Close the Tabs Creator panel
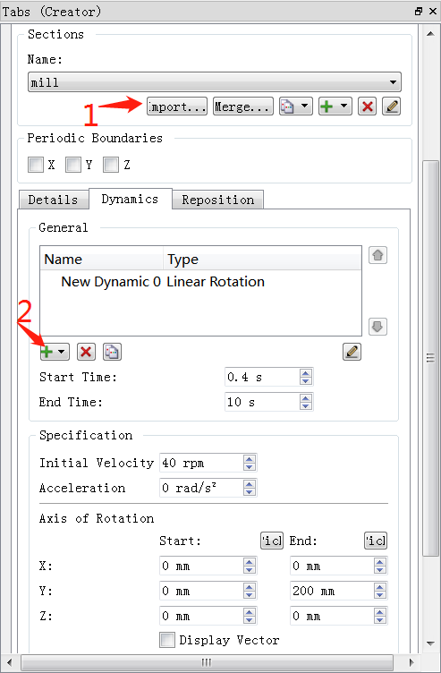This screenshot has width=441, height=673. point(433,11)
